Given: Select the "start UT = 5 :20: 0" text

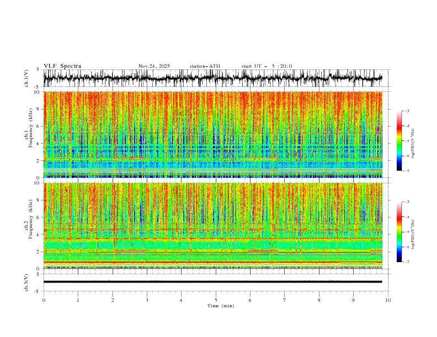Looking at the screenshot, I should pyautogui.click(x=267, y=66).
